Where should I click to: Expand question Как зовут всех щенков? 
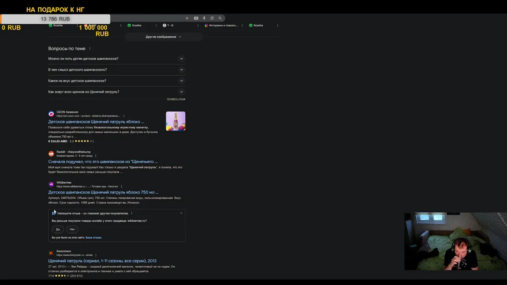116,92
